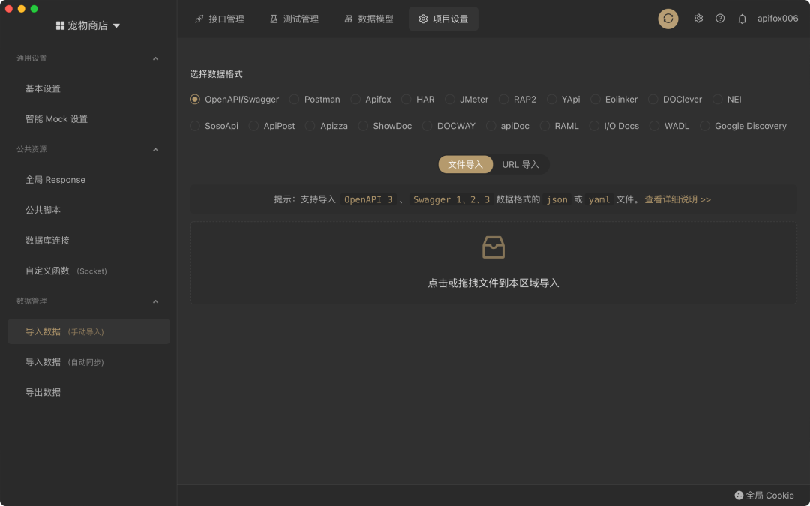
Task: Click 查看详细说明 >> link
Action: click(x=678, y=199)
